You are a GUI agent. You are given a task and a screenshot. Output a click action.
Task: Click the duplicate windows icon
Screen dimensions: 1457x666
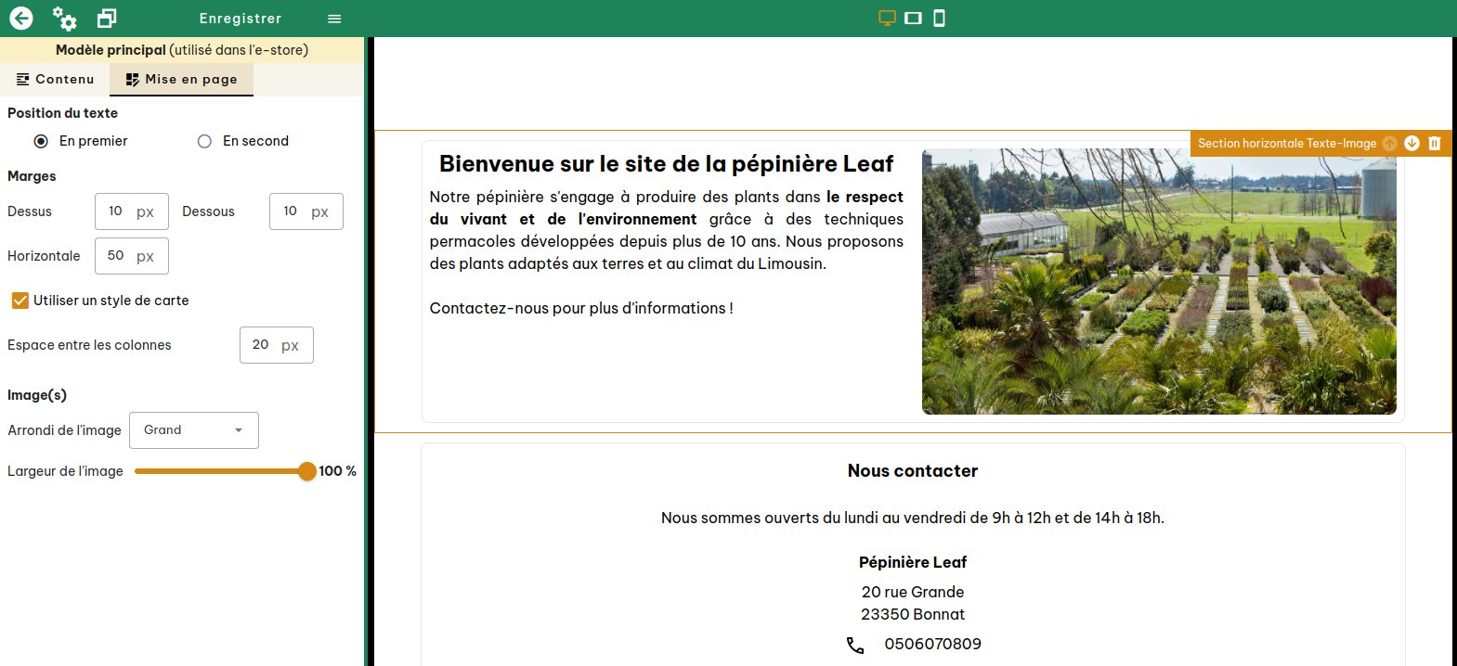point(107,18)
